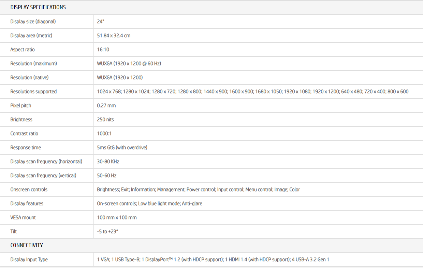Click the Display Input Type label
This screenshot has width=424, height=268.
[x=29, y=259]
